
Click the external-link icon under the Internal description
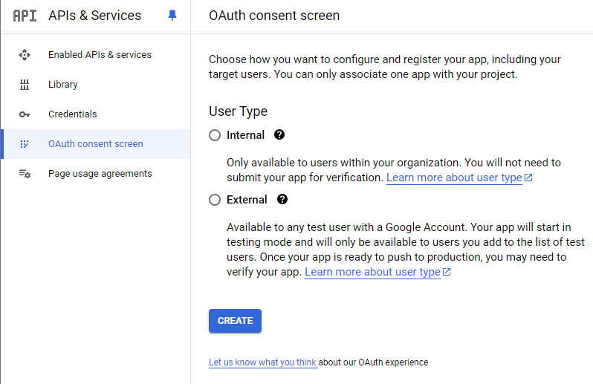click(528, 178)
